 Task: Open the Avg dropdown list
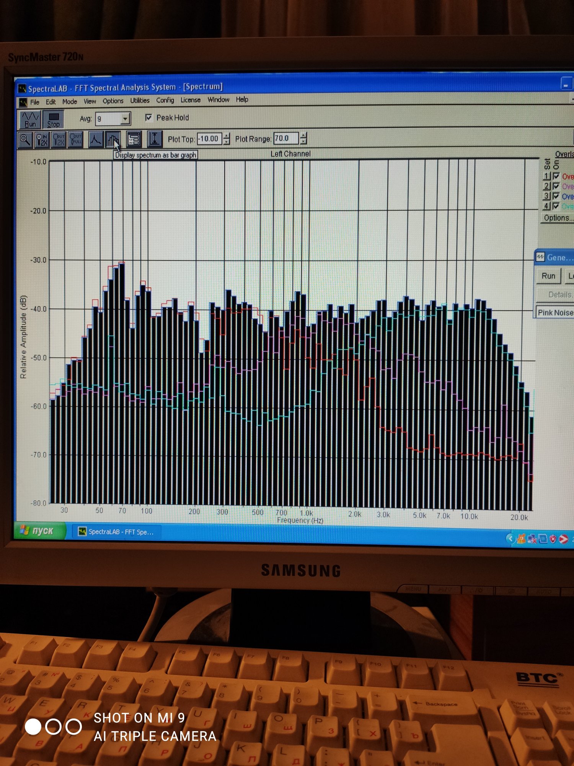pos(125,119)
